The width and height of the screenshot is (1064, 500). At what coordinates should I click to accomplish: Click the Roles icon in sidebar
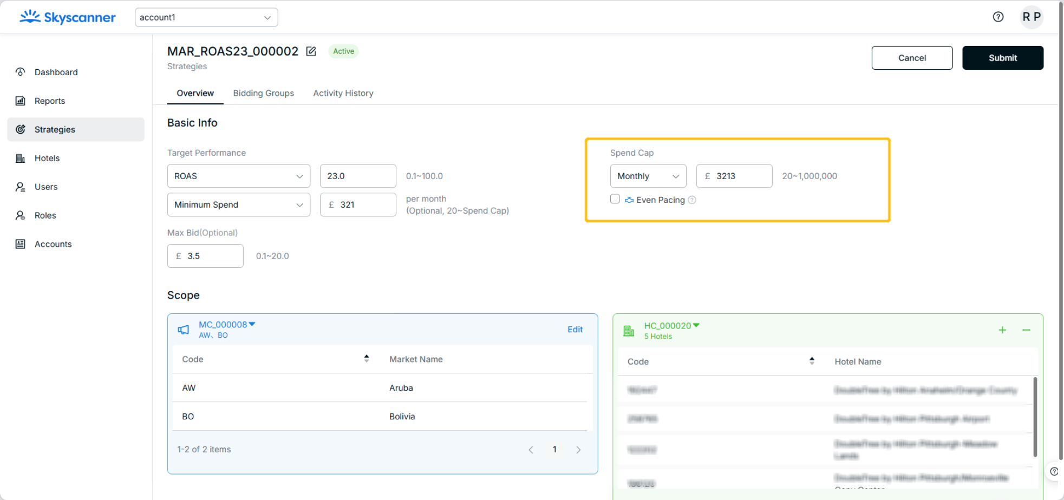21,215
